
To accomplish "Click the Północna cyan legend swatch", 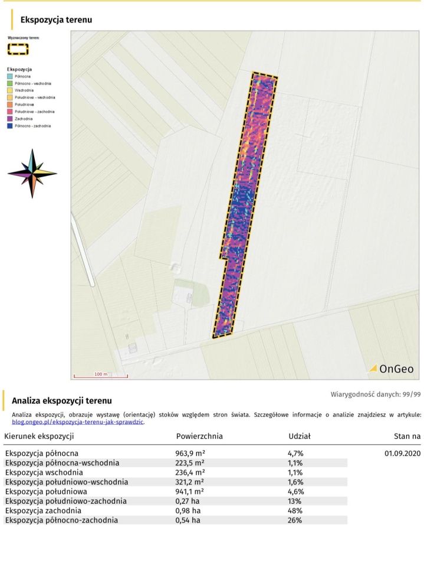I will (10, 76).
